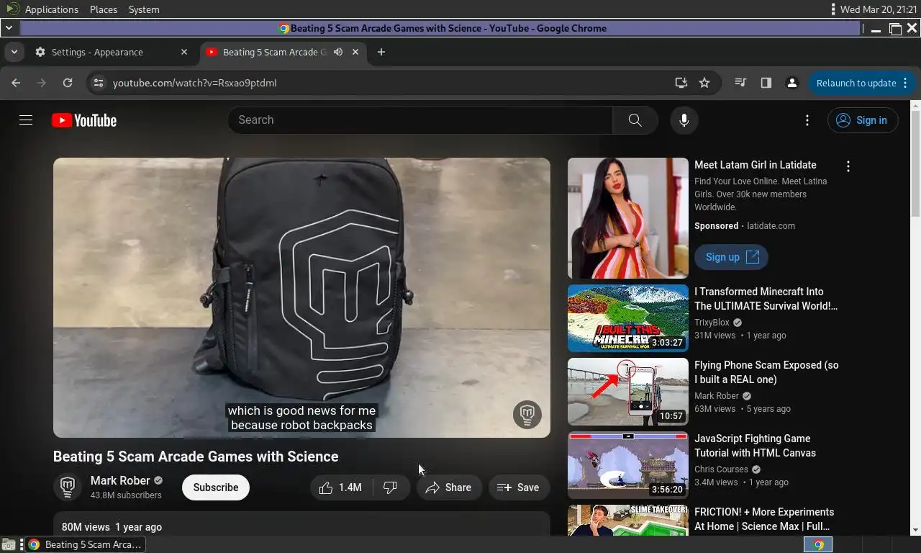The width and height of the screenshot is (921, 553).
Task: Install YouTube app icon in address bar
Action: (681, 83)
